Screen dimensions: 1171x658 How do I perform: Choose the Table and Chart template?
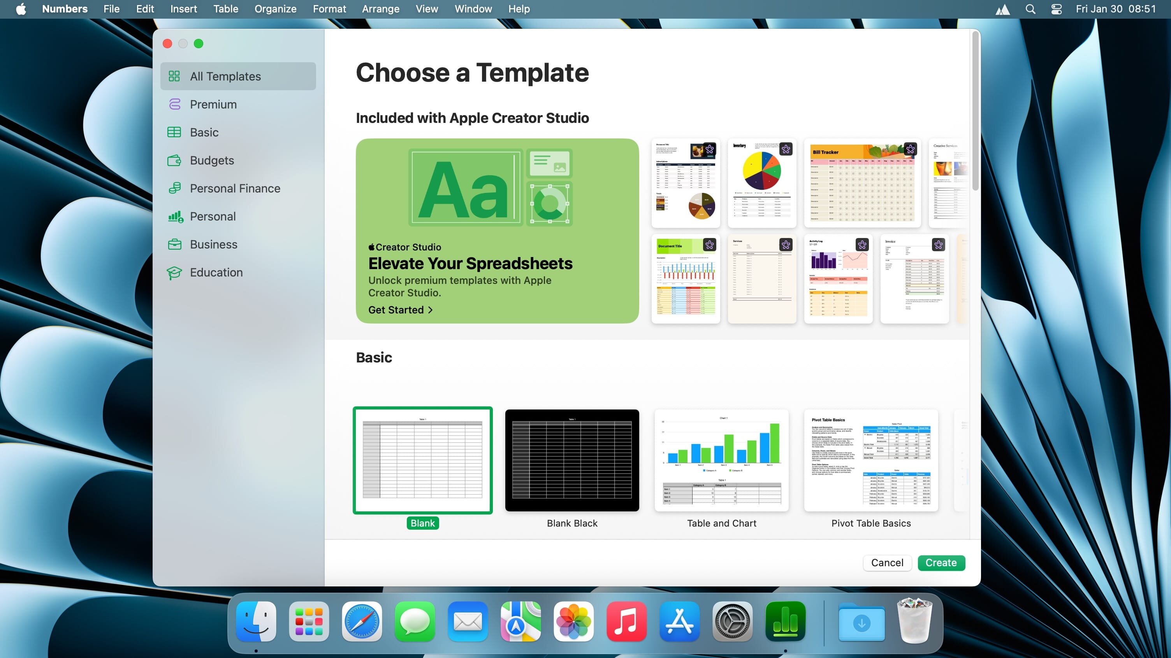[721, 460]
